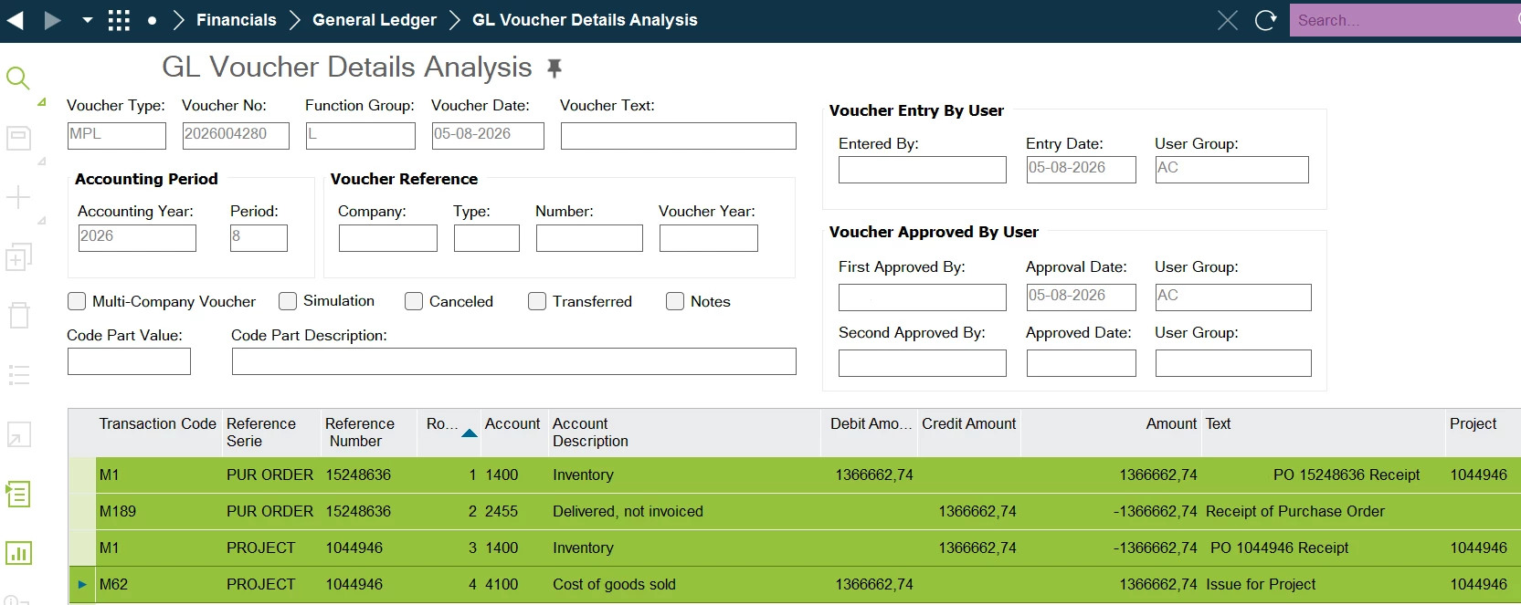Viewport: 1521px width, 605px height.
Task: Enable the Multi-Company Voucher checkbox
Action: [77, 301]
